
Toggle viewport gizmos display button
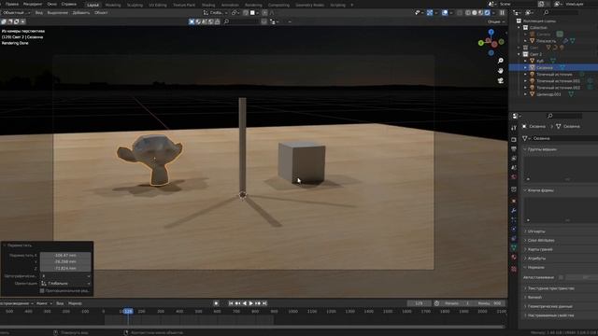[x=430, y=12]
